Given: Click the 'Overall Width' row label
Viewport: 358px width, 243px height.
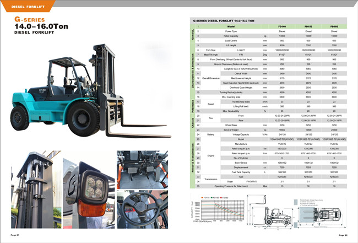Looking at the screenshot, I should (241, 73).
